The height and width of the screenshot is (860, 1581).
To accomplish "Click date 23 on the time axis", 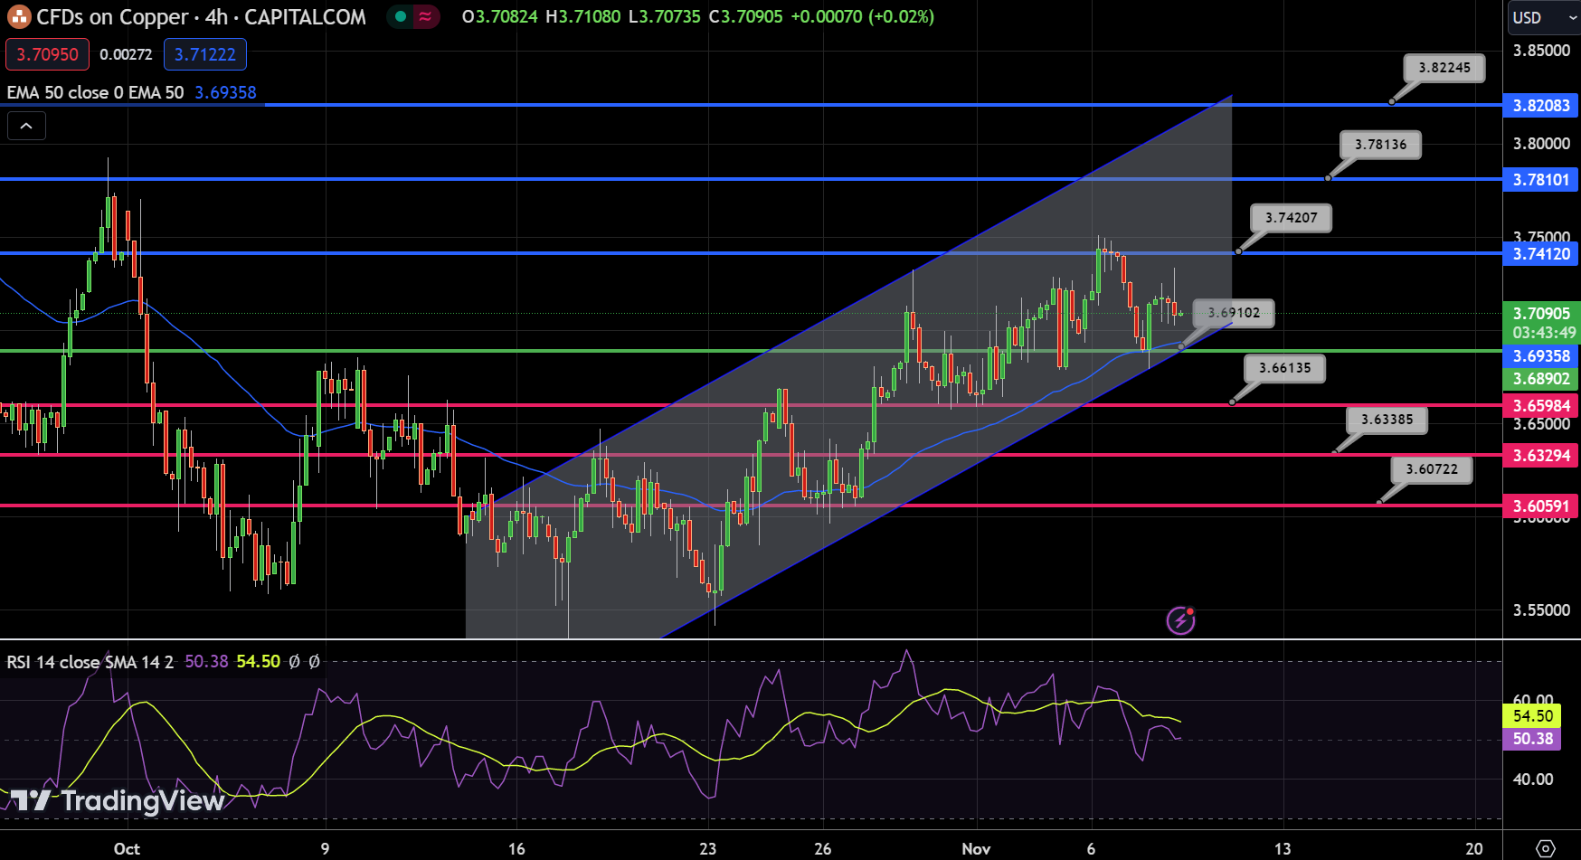I will click(x=708, y=848).
